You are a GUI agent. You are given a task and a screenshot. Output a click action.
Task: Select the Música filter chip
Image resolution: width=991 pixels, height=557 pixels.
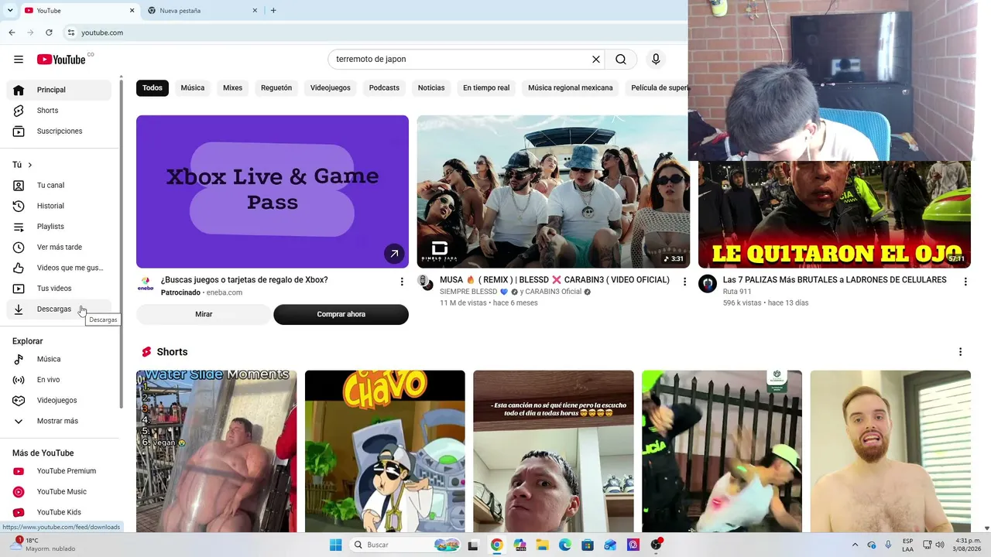193,88
